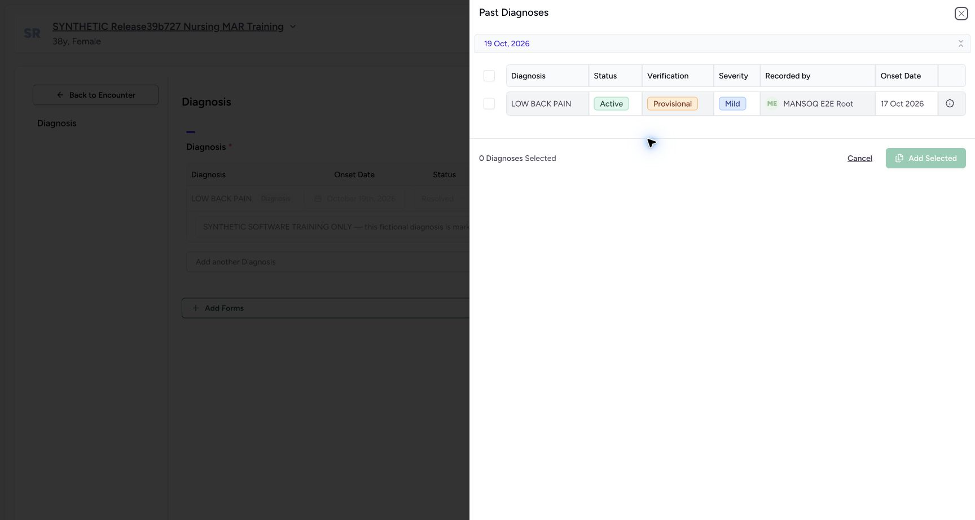
Task: Click the Provisional verification badge
Action: point(673,104)
